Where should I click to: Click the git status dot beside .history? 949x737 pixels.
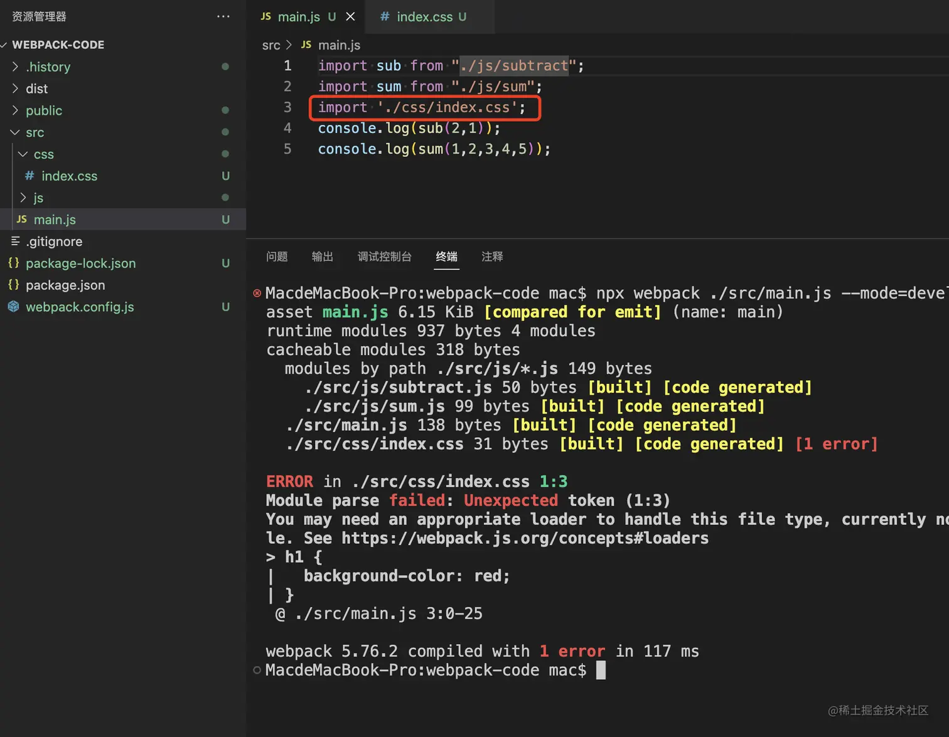(225, 66)
